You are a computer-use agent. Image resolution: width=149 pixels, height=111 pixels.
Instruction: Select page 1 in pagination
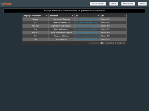101,43
